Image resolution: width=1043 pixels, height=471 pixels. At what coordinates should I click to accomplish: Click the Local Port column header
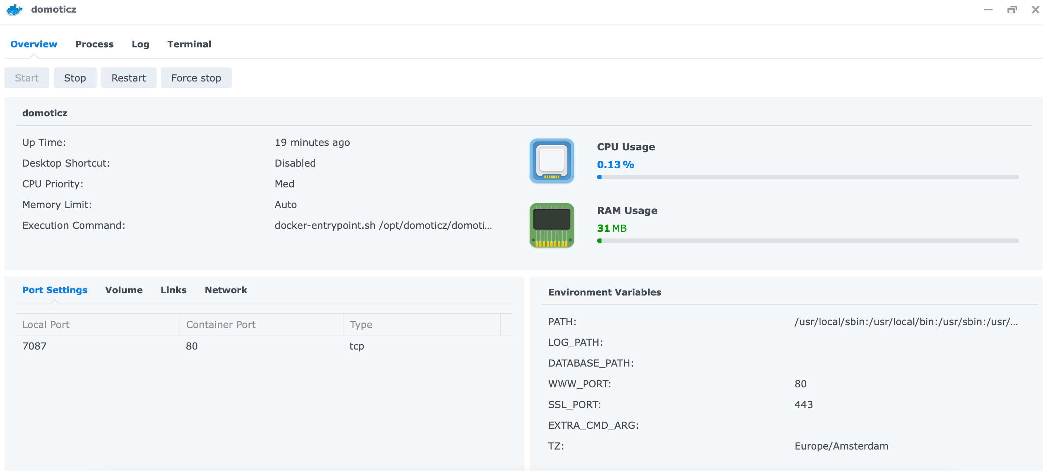click(x=97, y=324)
